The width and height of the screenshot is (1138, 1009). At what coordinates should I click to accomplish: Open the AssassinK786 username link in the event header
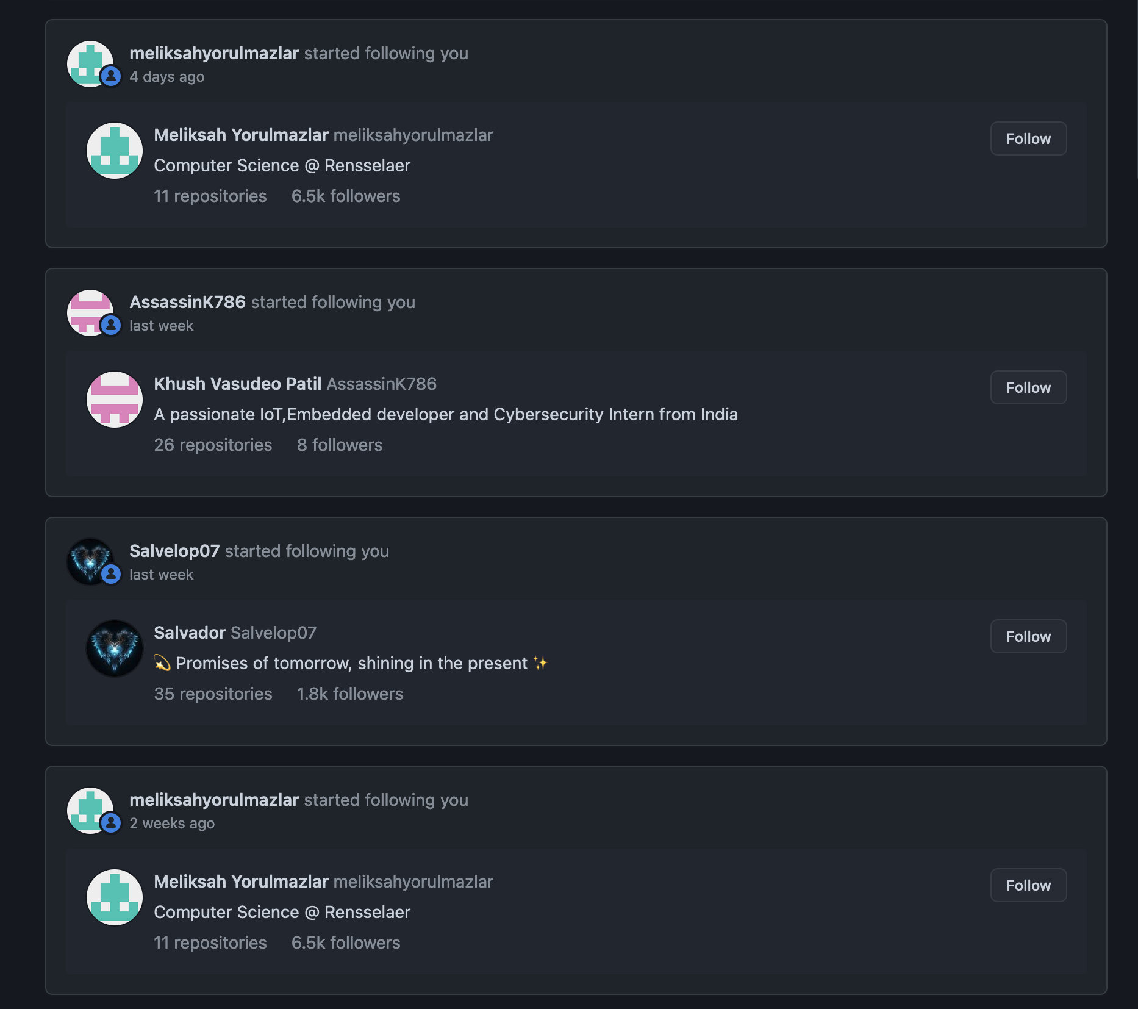point(187,303)
